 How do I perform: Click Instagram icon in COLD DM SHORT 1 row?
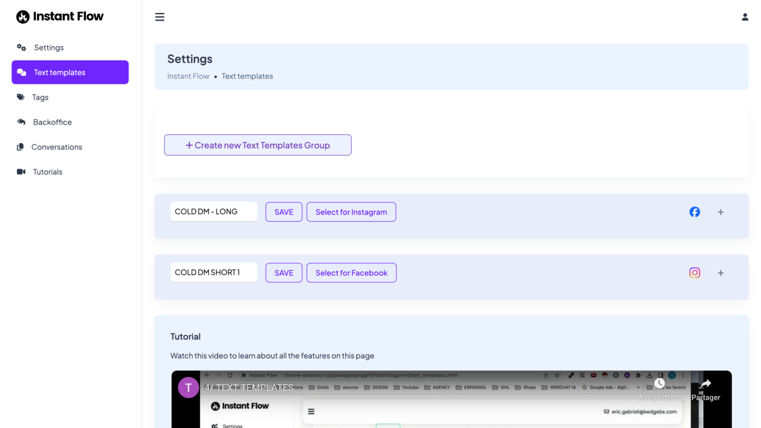pyautogui.click(x=695, y=273)
